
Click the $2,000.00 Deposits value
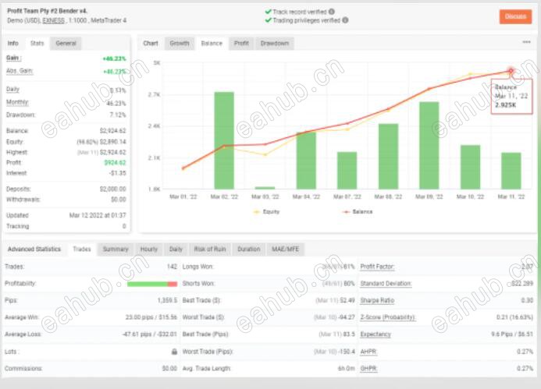click(113, 189)
